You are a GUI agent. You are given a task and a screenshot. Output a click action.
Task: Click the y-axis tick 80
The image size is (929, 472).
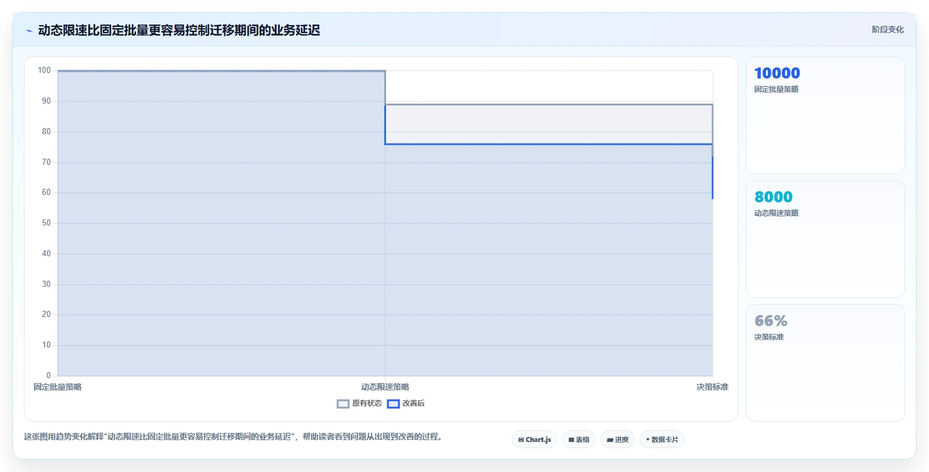[46, 132]
